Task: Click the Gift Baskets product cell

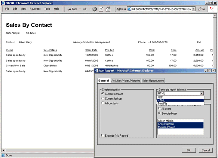Action: click(x=112, y=65)
